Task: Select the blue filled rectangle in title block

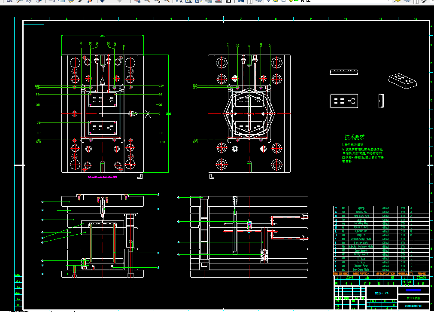Action: coord(413,291)
